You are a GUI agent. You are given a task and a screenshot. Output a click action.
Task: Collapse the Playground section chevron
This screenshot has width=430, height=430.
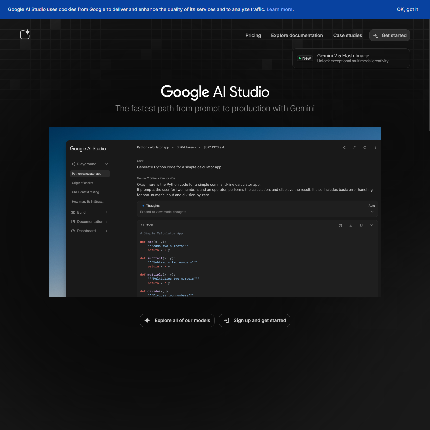tap(106, 164)
